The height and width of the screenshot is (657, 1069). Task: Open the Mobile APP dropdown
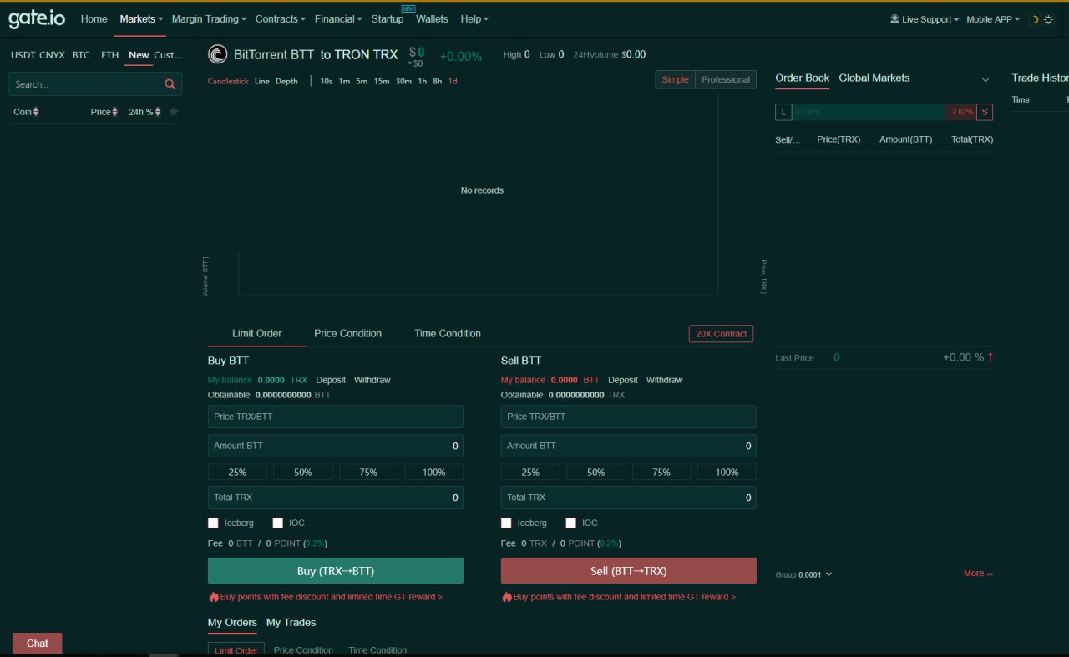tap(993, 19)
